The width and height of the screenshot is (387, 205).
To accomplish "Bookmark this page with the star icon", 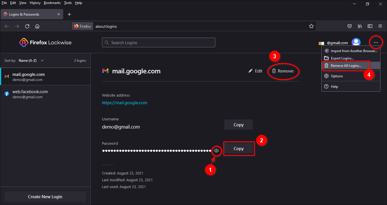I will coord(311,26).
